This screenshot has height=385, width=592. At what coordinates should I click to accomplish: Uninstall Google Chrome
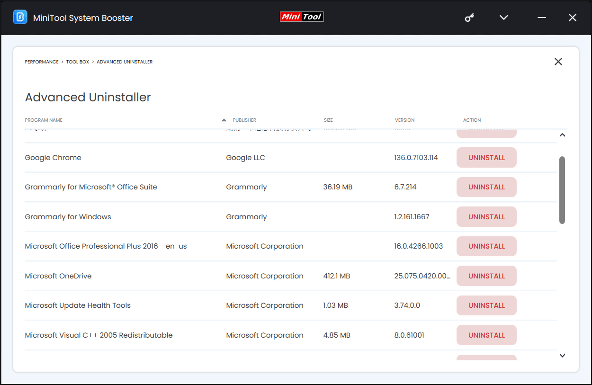pos(486,158)
